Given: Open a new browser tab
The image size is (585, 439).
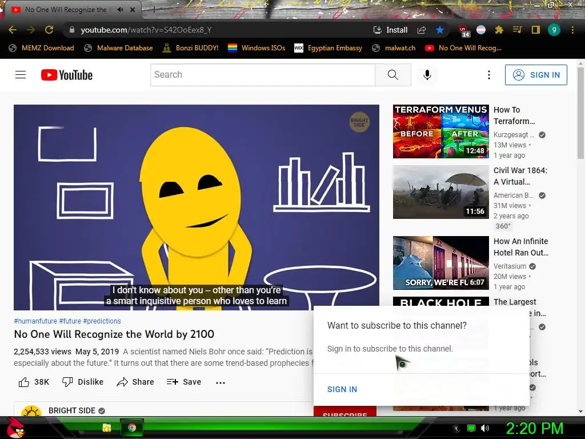Looking at the screenshot, I should click(154, 10).
